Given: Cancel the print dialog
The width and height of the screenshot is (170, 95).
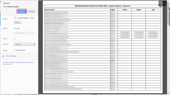Looking at the screenshot, I should point(31,11).
